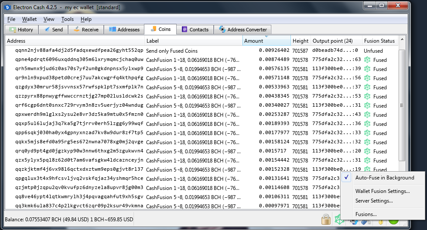Open the File menu
This screenshot has height=230, width=427.
tap(11, 19)
